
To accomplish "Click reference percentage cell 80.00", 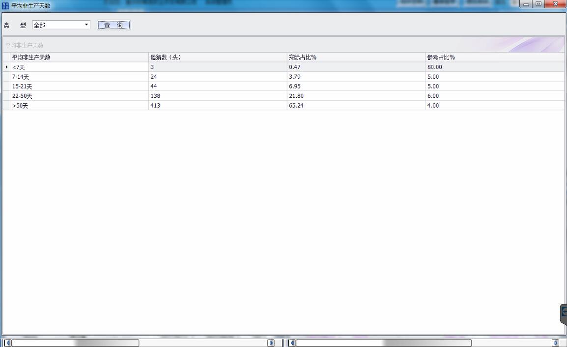I will point(495,67).
